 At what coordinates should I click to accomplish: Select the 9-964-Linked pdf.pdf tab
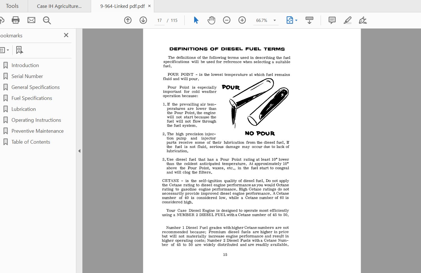pos(122,6)
